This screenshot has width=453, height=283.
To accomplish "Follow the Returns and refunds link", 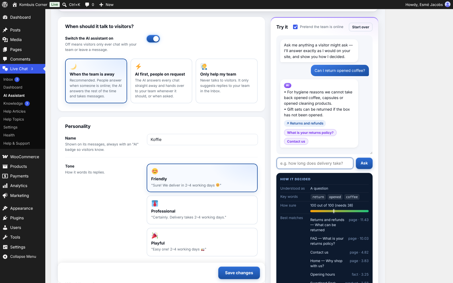I will pos(305,123).
